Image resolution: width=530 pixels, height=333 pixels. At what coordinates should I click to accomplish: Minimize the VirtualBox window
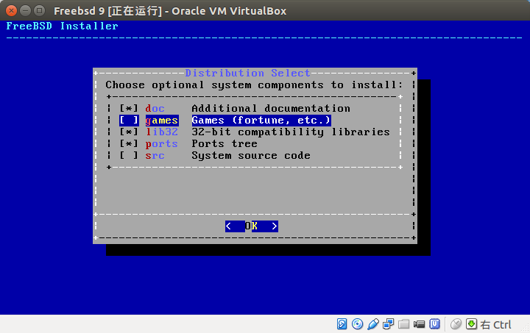25,11
